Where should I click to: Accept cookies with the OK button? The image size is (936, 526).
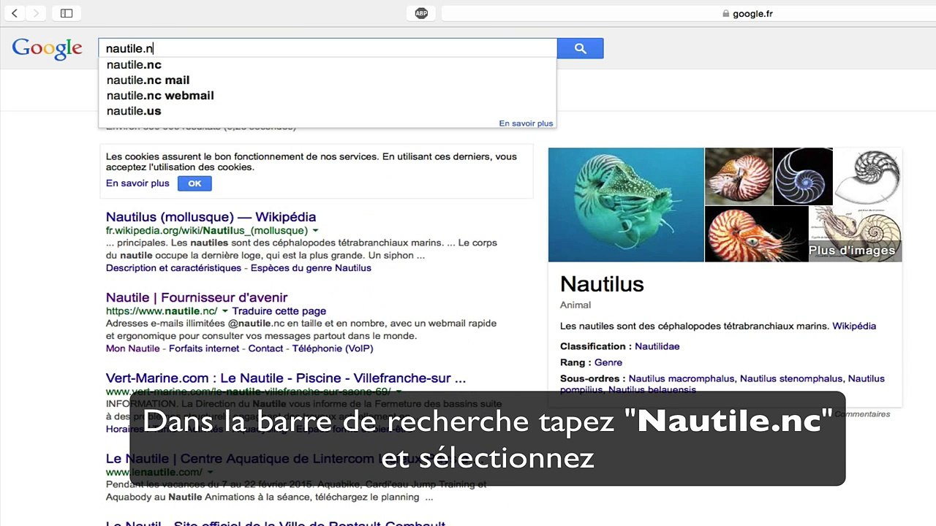(195, 183)
